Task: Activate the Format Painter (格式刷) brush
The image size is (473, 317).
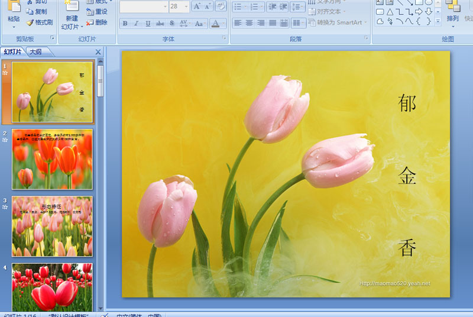Action: coord(40,22)
